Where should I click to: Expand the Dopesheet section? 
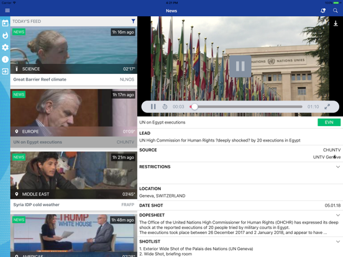[x=338, y=215]
